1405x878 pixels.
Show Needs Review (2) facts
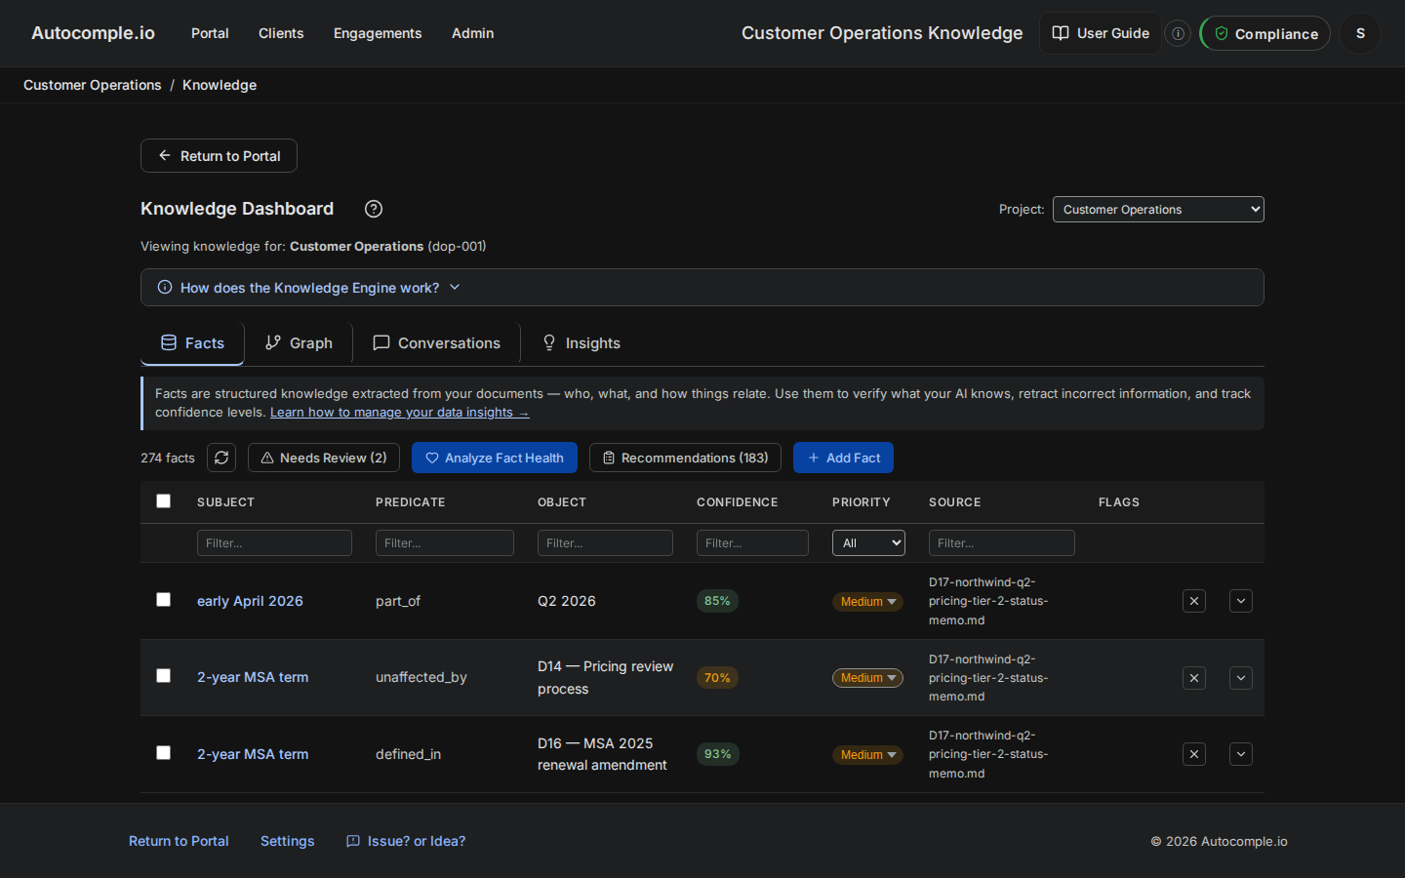click(x=324, y=458)
